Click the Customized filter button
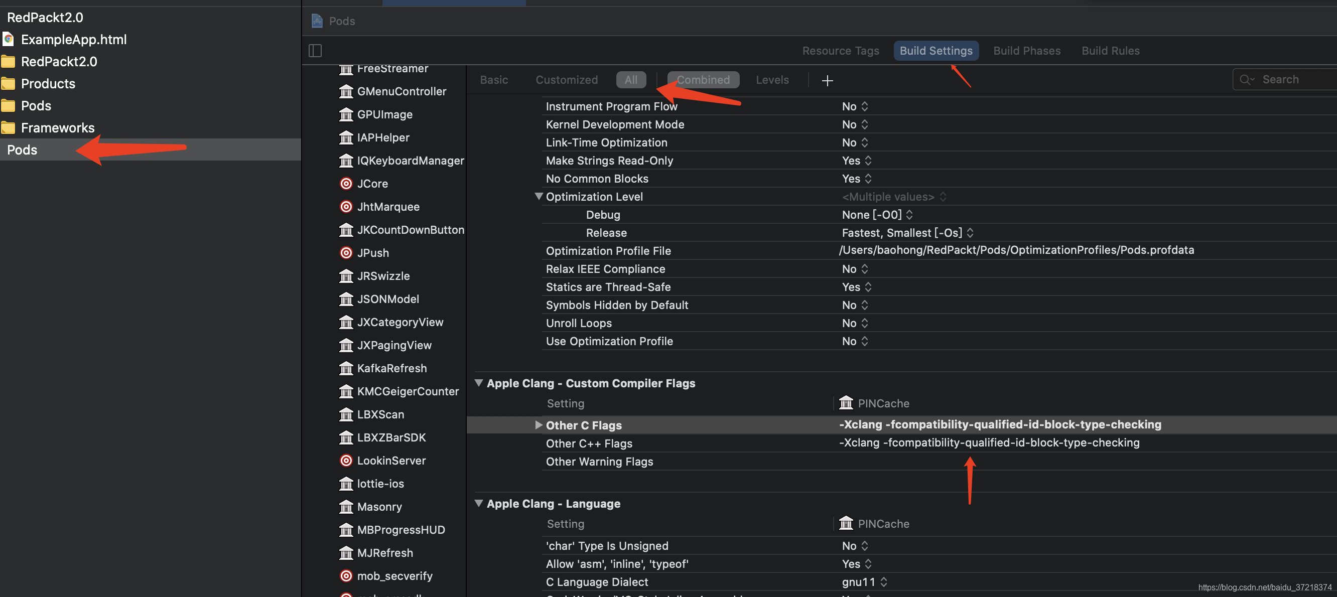Viewport: 1337px width, 597px height. (x=566, y=79)
